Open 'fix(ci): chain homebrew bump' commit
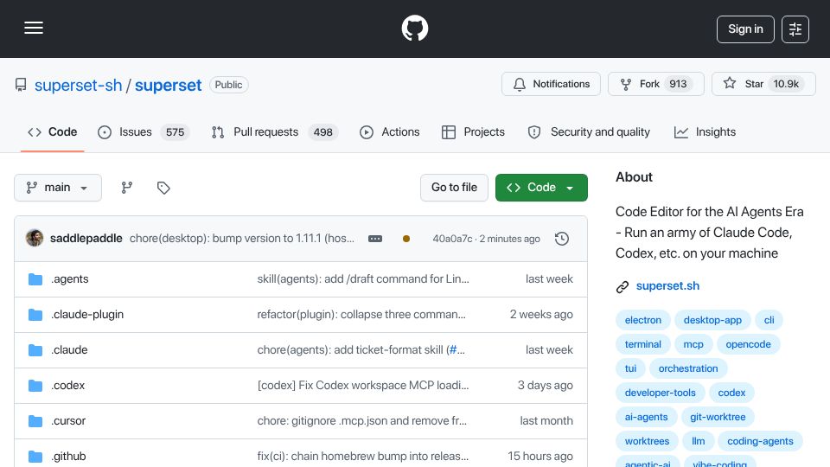Screen dimensions: 830x467 tap(363, 457)
